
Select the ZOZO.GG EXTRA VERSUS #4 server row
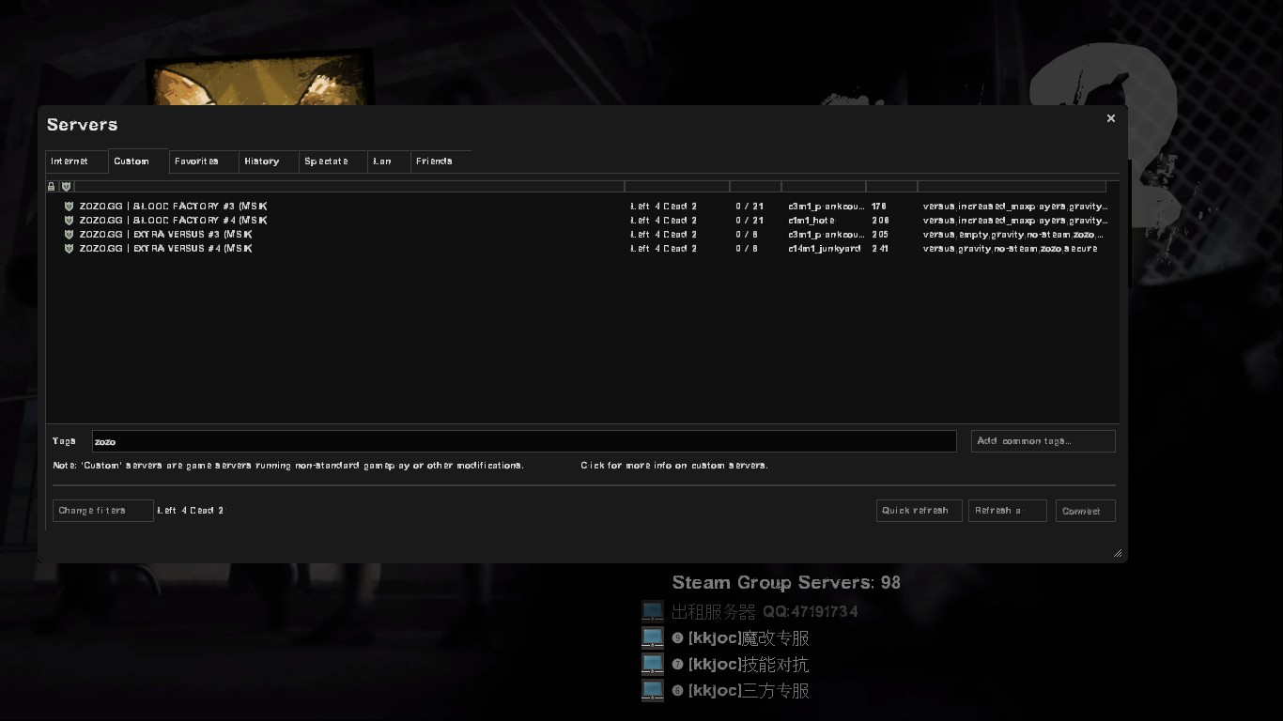[582, 249]
